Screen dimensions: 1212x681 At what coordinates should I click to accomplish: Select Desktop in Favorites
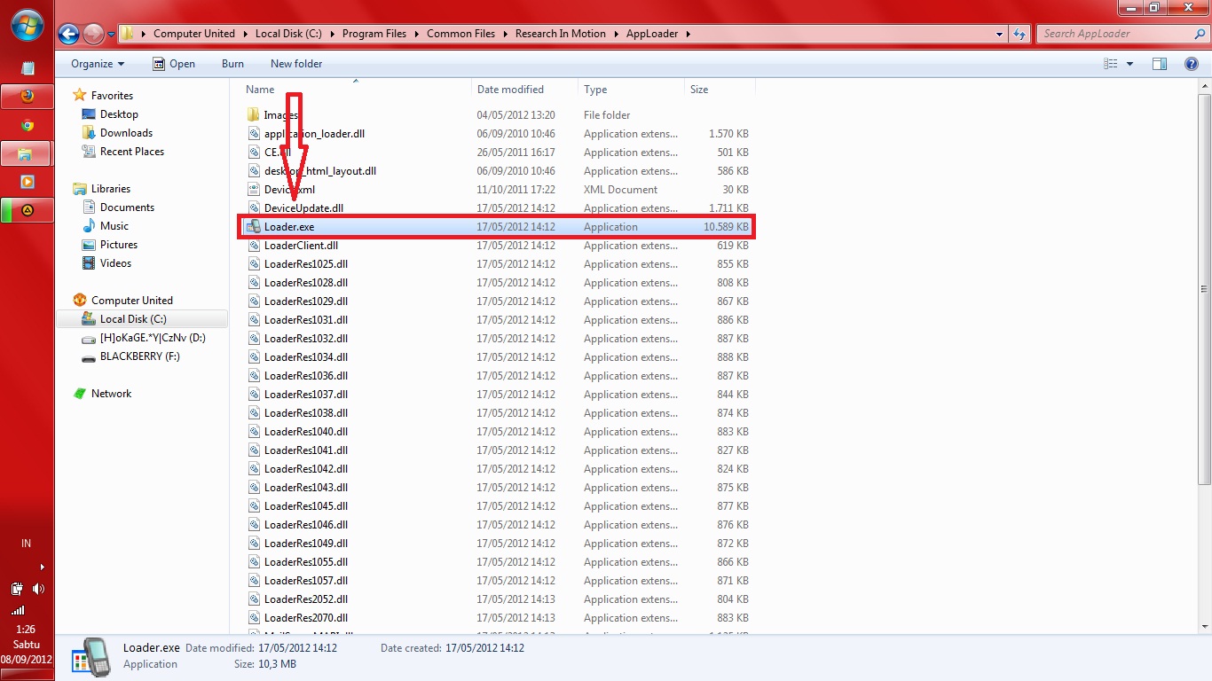click(119, 114)
